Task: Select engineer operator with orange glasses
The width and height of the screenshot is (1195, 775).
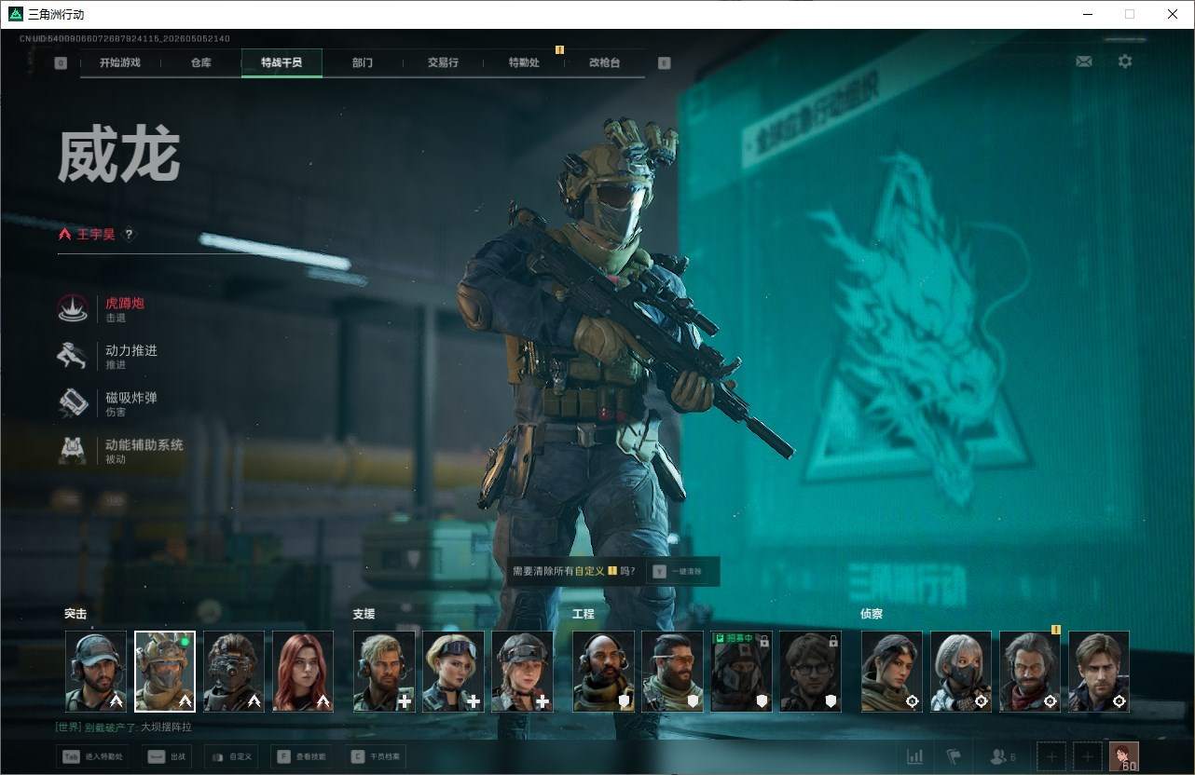Action: [672, 672]
